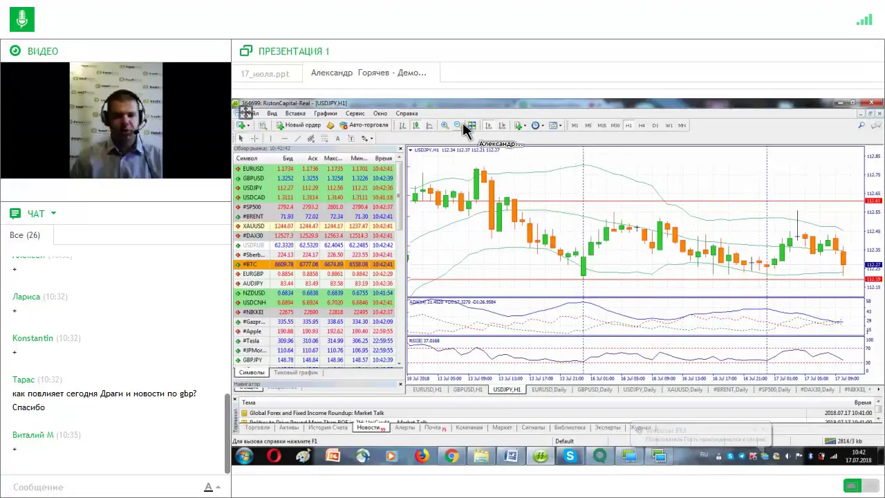Screen dimensions: 885x498
Task: Open the chat text format dropdown
Action: coord(218,487)
